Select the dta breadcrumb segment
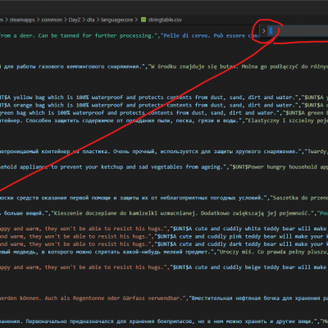 coord(90,20)
